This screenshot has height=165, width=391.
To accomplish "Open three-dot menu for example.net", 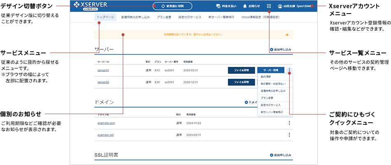I will tap(289, 135).
